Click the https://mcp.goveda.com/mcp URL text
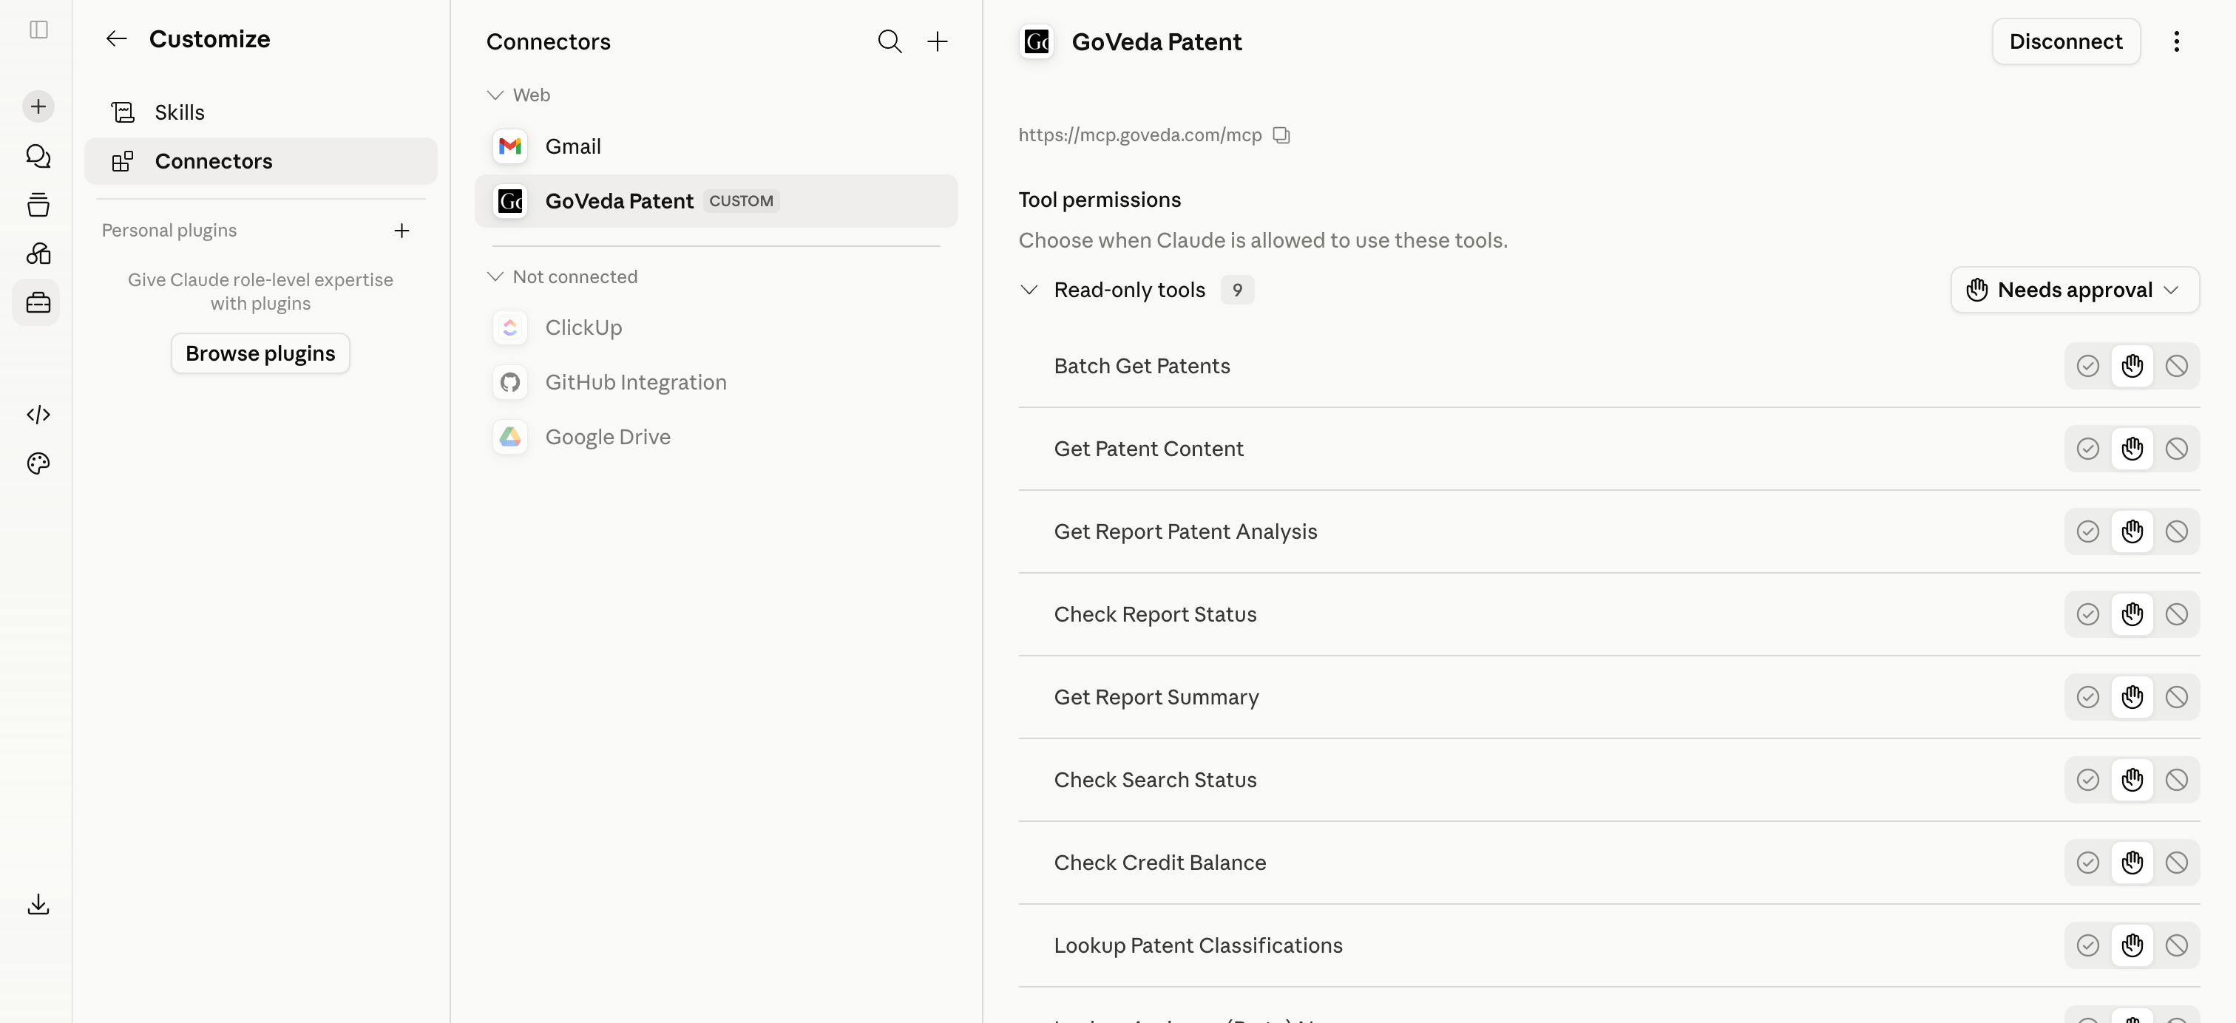Viewport: 2236px width, 1023px height. point(1139,135)
